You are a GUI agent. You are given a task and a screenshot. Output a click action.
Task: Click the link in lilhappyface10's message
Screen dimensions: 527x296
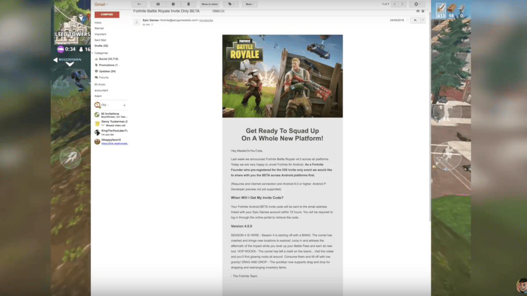(114, 143)
